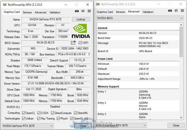Toggle the Vulkan checkbox
Screen dimensions: 187x130
pos(24,118)
